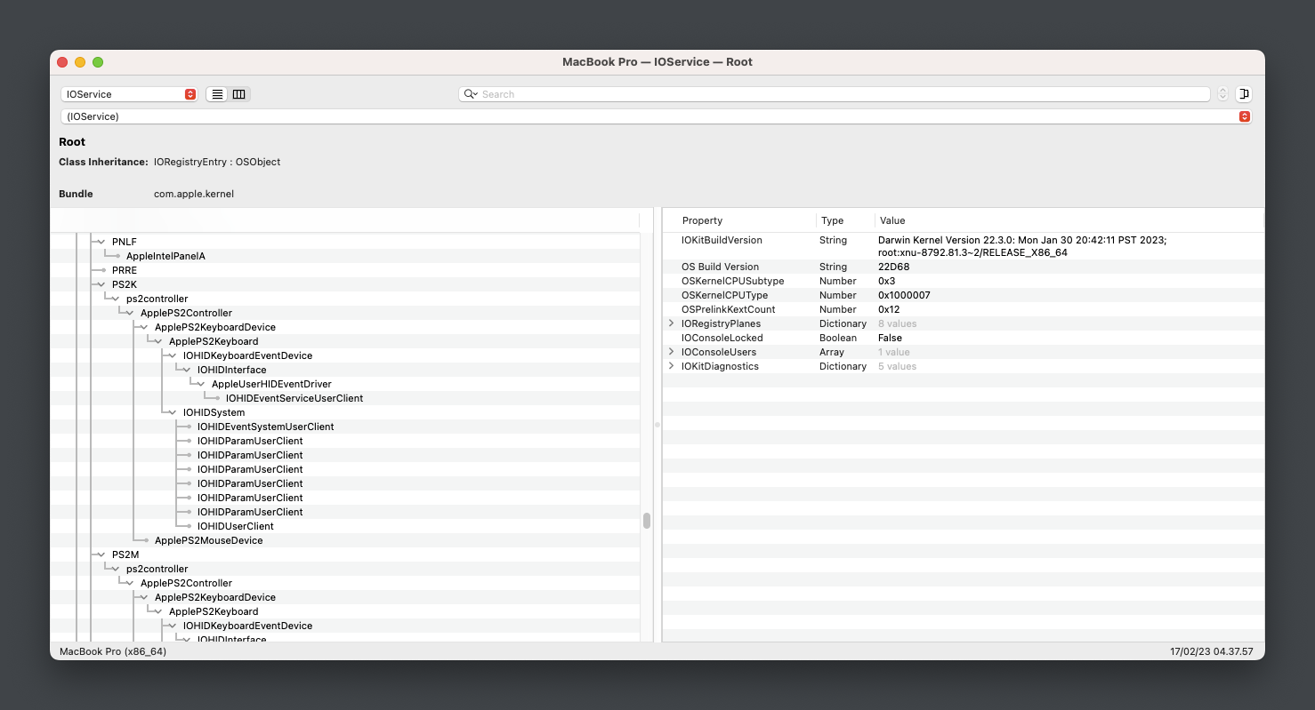The width and height of the screenshot is (1315, 710).
Task: Expand the IOKitDiagnostics dictionary
Action: [672, 366]
